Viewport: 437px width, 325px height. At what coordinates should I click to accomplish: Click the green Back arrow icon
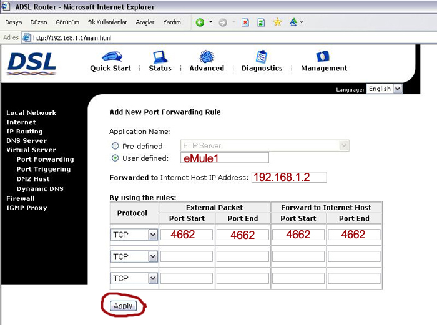(x=200, y=22)
